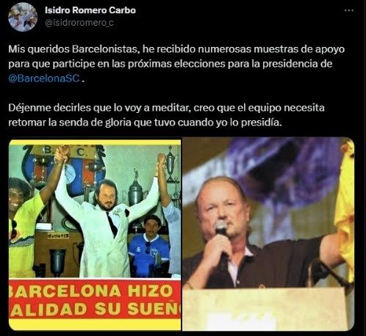Open the three-dot more options menu
This screenshot has height=336, width=366.
[349, 10]
